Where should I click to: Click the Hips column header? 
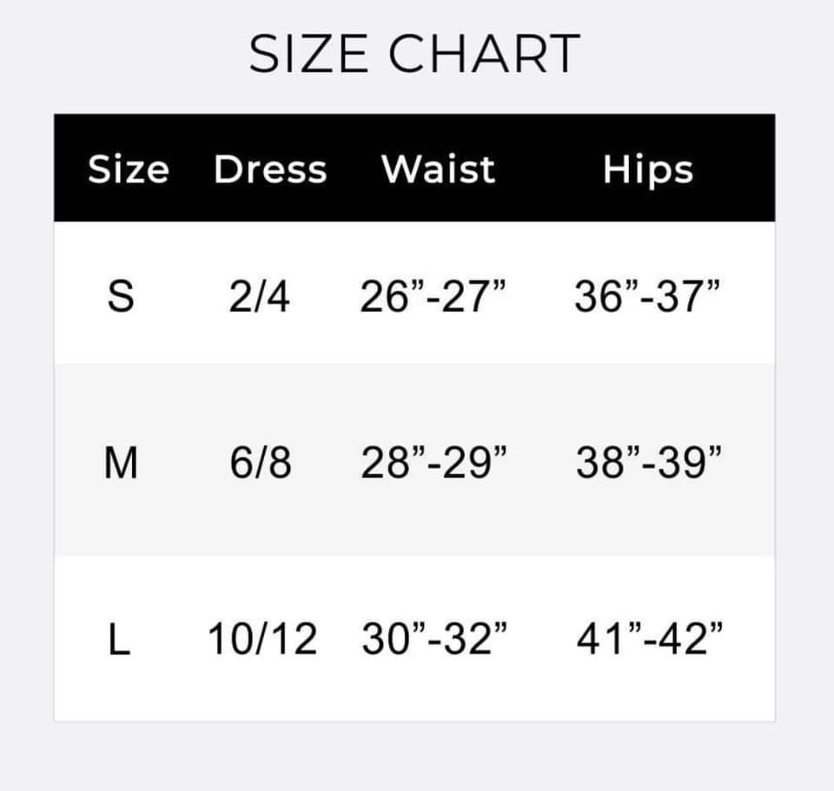pos(648,170)
